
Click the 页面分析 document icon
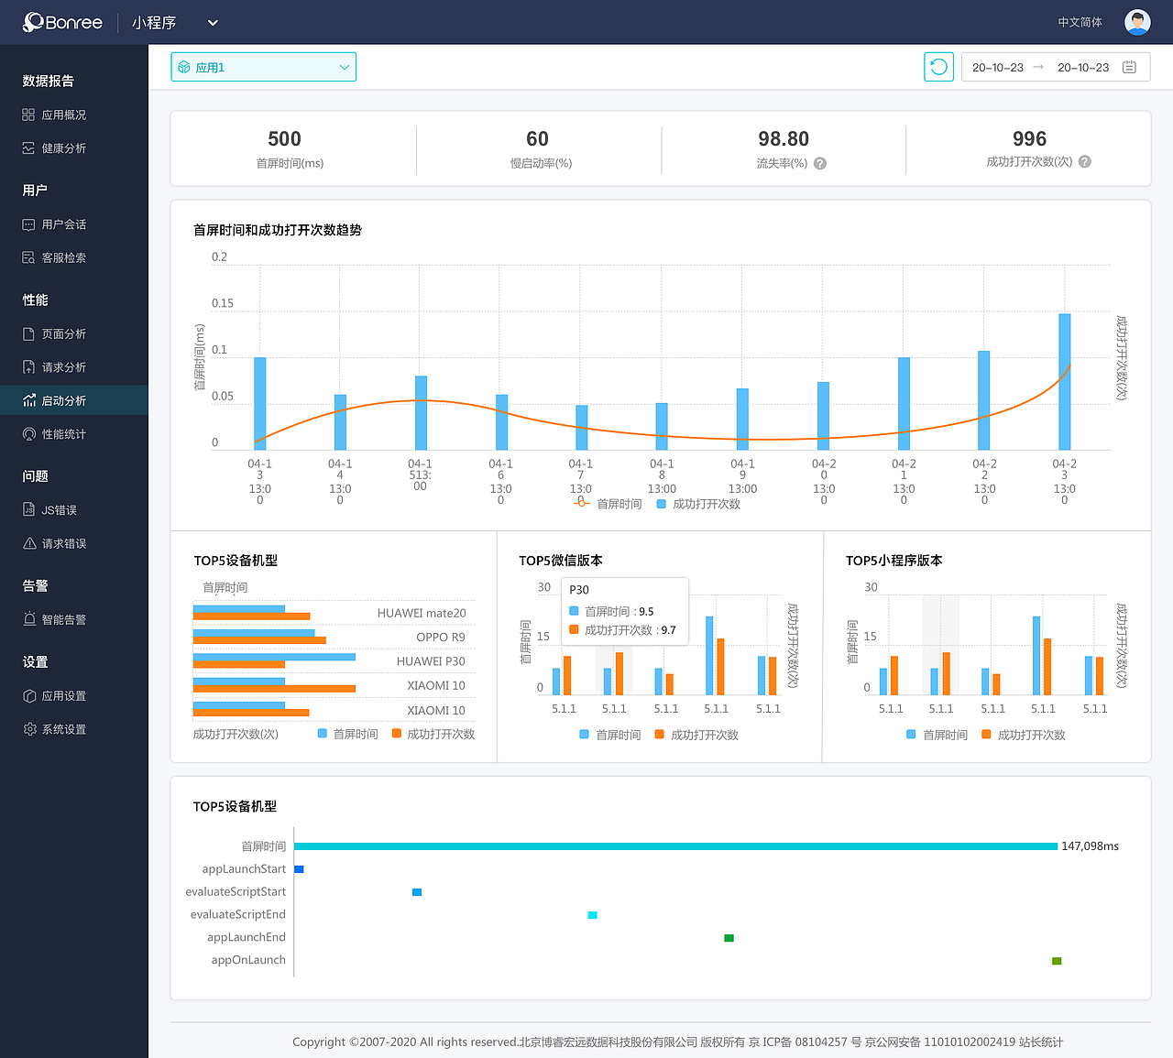tap(28, 334)
